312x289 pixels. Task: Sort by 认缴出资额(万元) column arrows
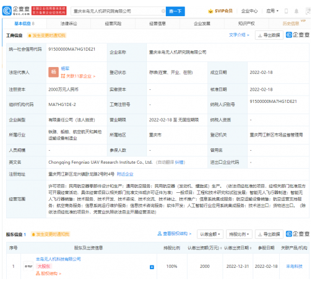222,248
